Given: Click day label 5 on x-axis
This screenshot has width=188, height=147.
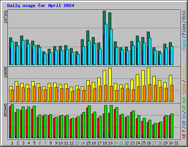Looking at the screenshot, I should click(x=34, y=143).
